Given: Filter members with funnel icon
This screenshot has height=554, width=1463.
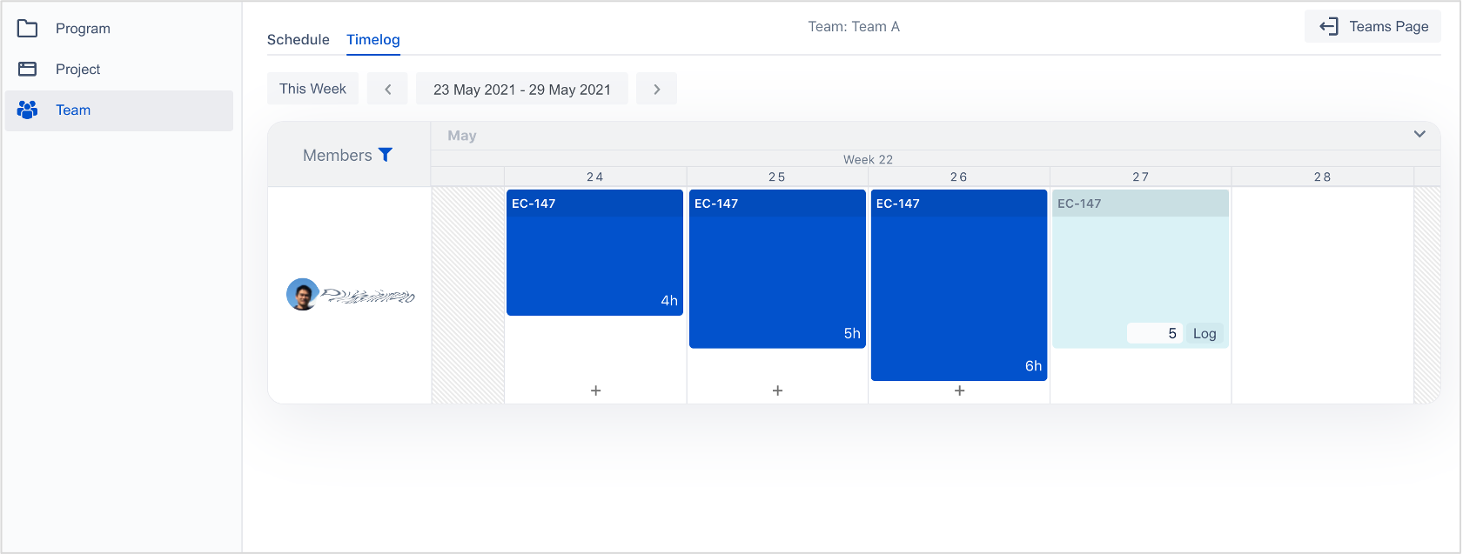Looking at the screenshot, I should tap(386, 155).
